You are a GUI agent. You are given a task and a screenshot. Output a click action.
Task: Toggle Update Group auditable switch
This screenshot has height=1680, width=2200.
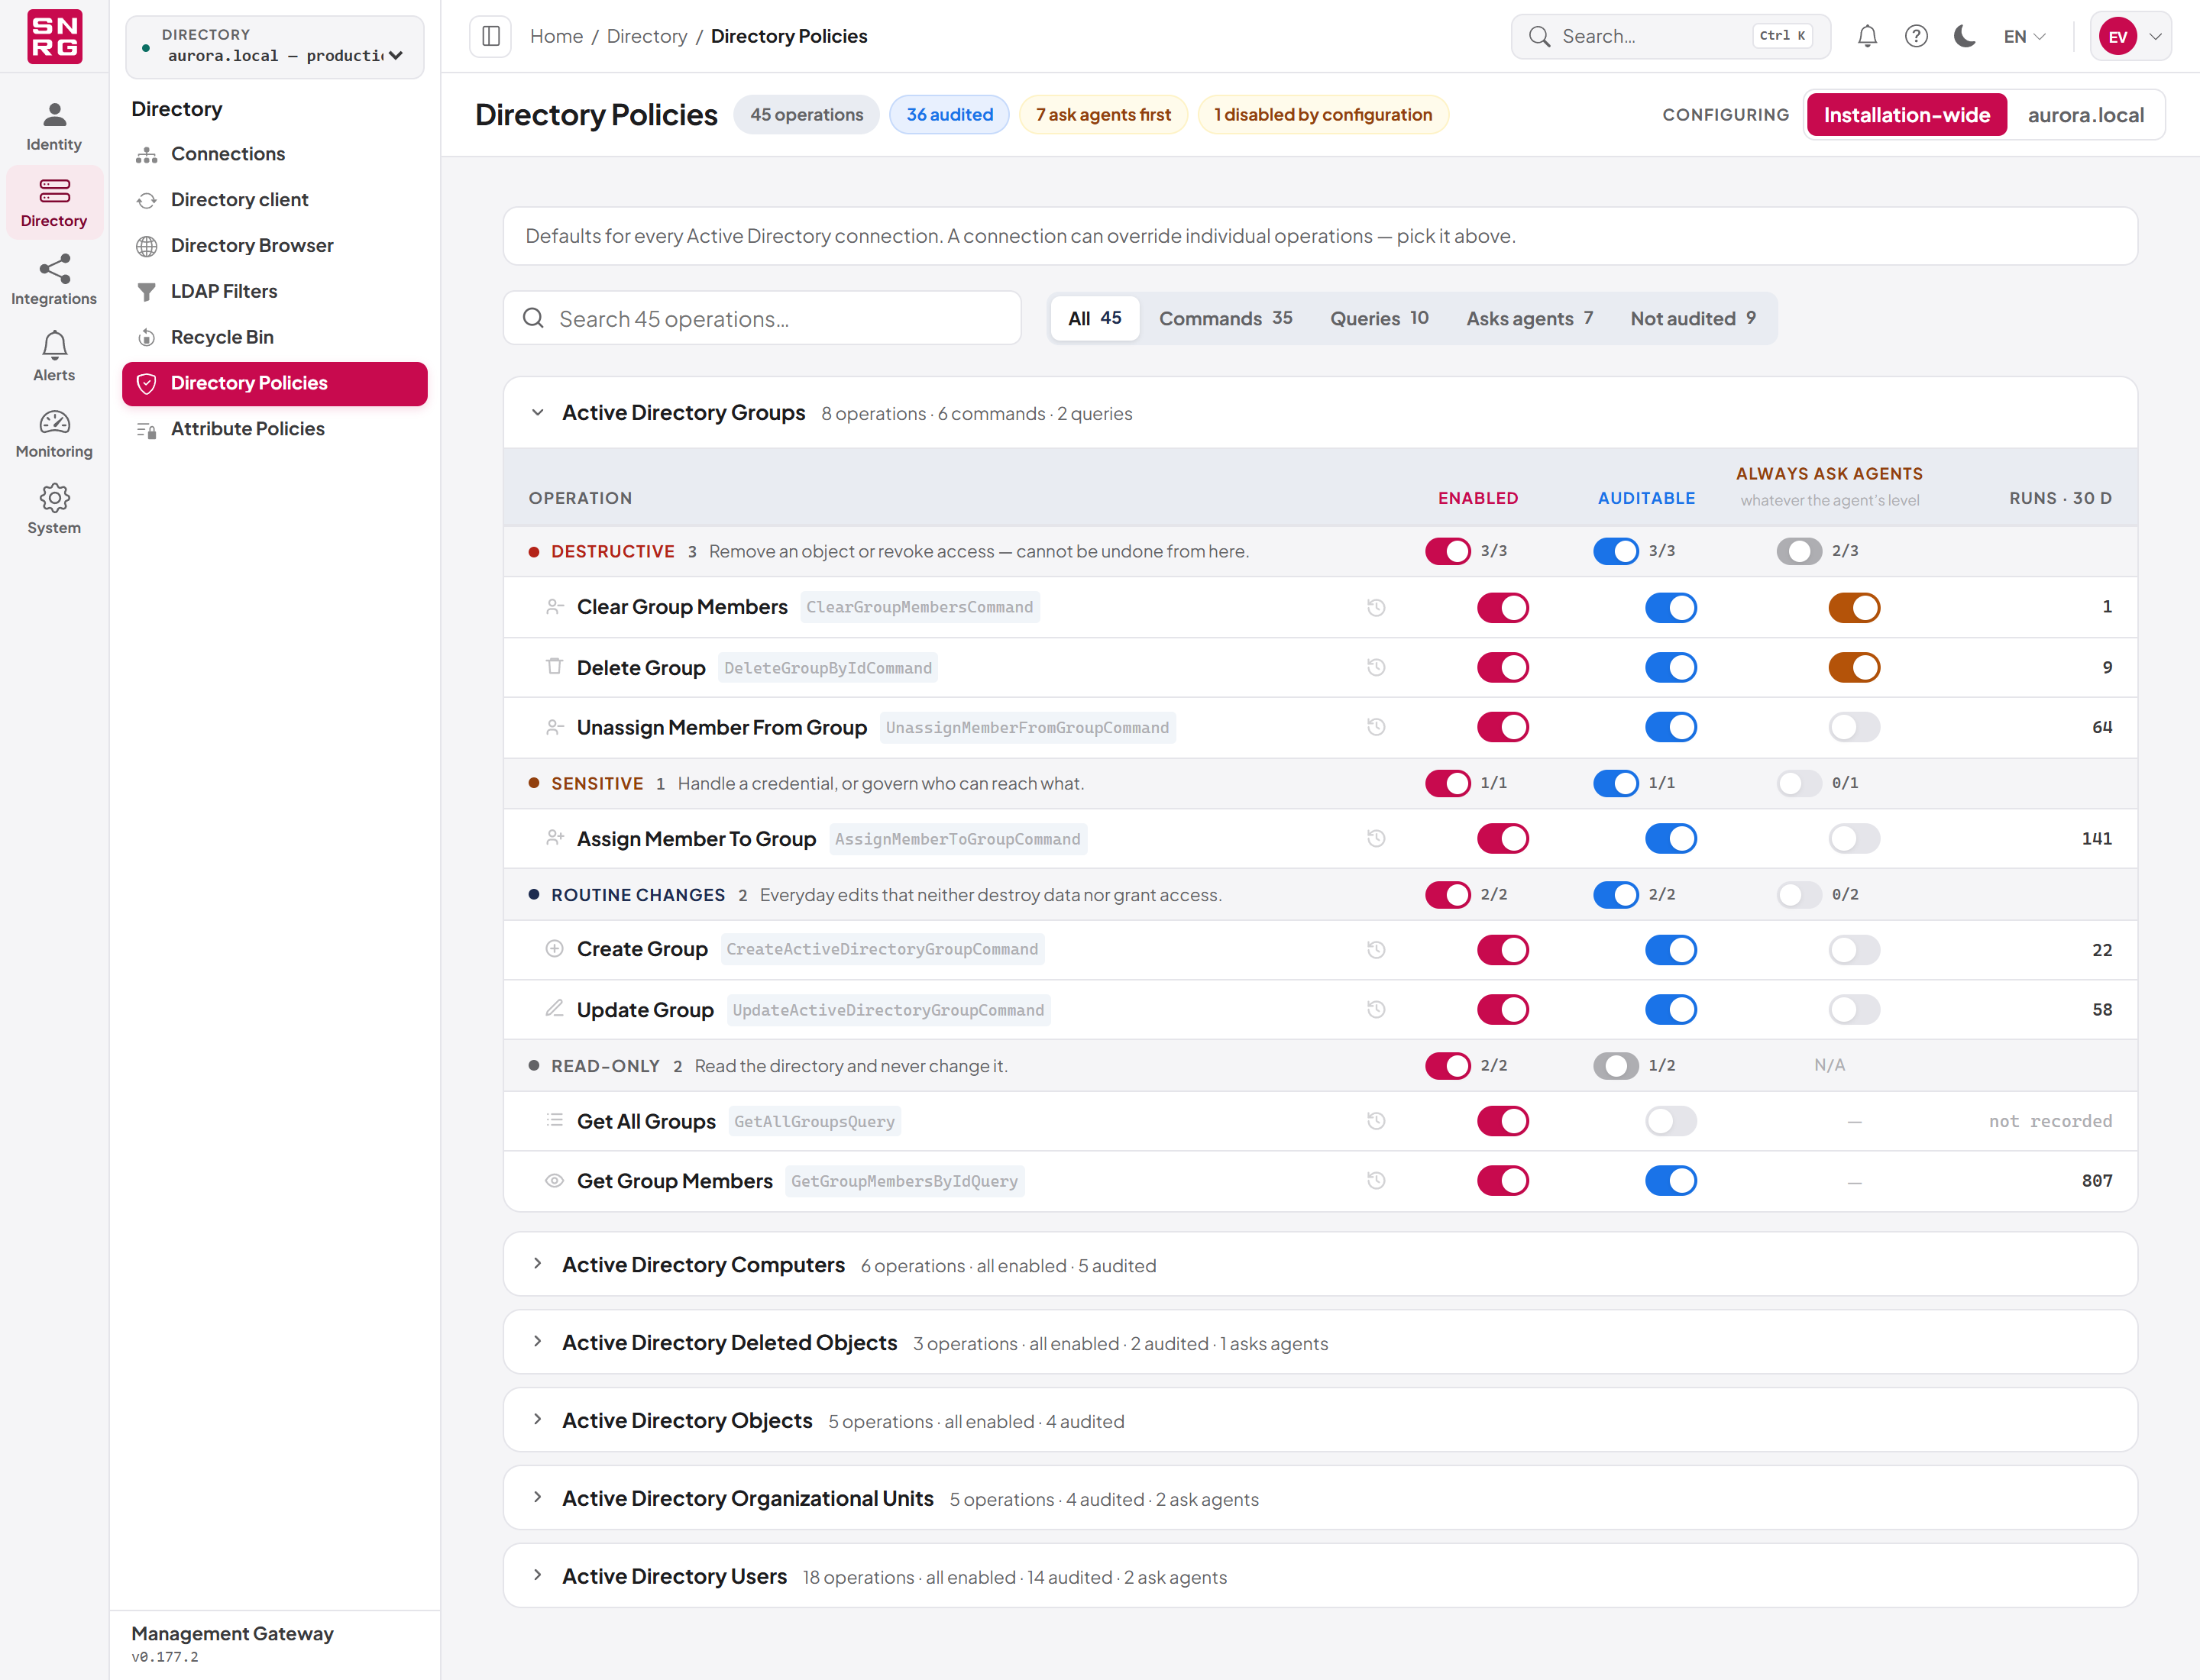click(1671, 1009)
